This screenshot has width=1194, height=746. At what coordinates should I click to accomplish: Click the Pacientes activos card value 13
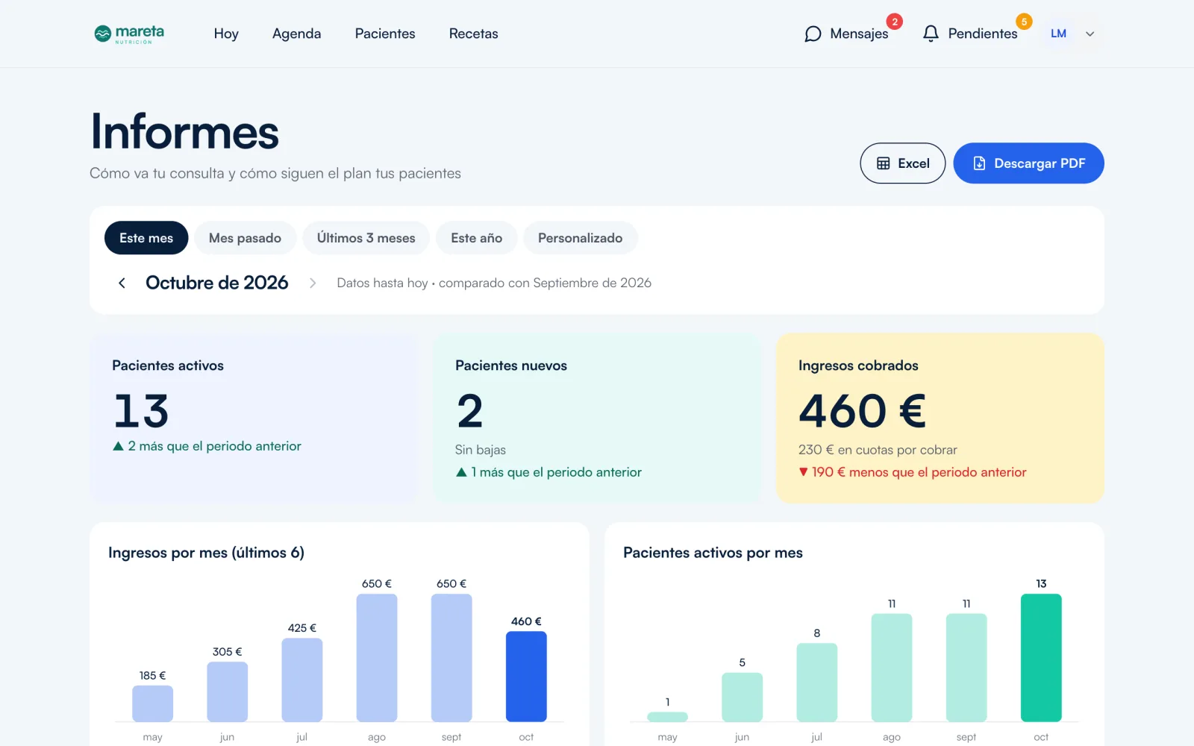141,411
